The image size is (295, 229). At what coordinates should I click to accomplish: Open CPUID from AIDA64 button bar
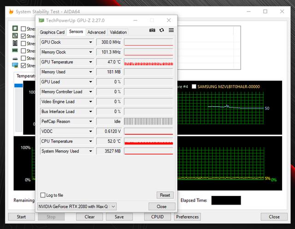tap(158, 217)
